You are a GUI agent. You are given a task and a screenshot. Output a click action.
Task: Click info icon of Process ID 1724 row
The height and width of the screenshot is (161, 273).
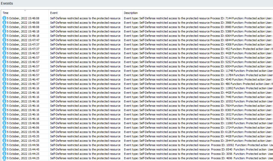tap(4, 127)
